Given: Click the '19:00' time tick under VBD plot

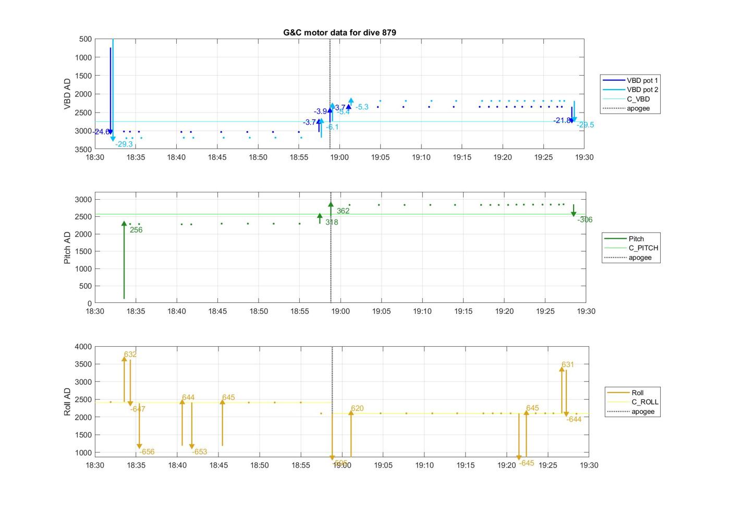Looking at the screenshot, I should pyautogui.click(x=339, y=157).
